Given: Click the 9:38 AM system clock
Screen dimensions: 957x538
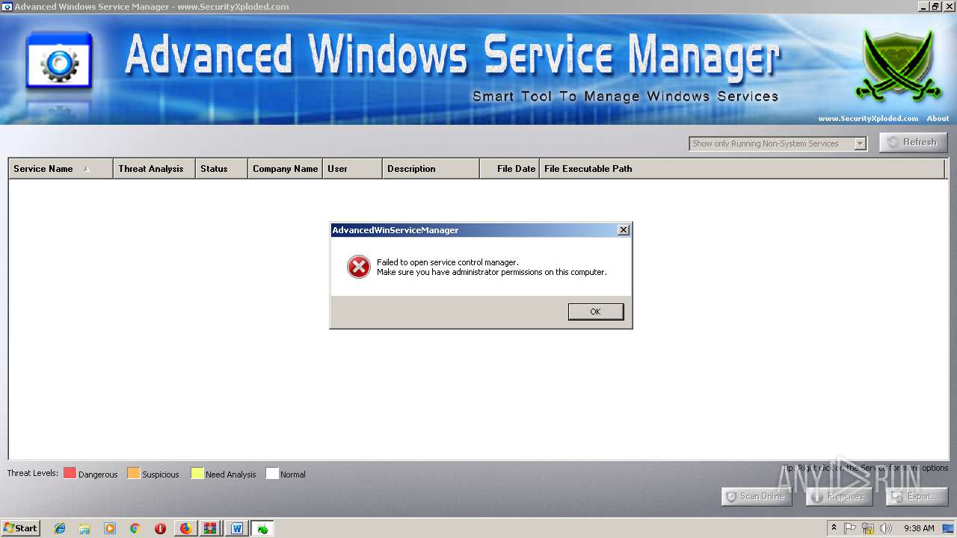Looking at the screenshot, I should point(919,528).
